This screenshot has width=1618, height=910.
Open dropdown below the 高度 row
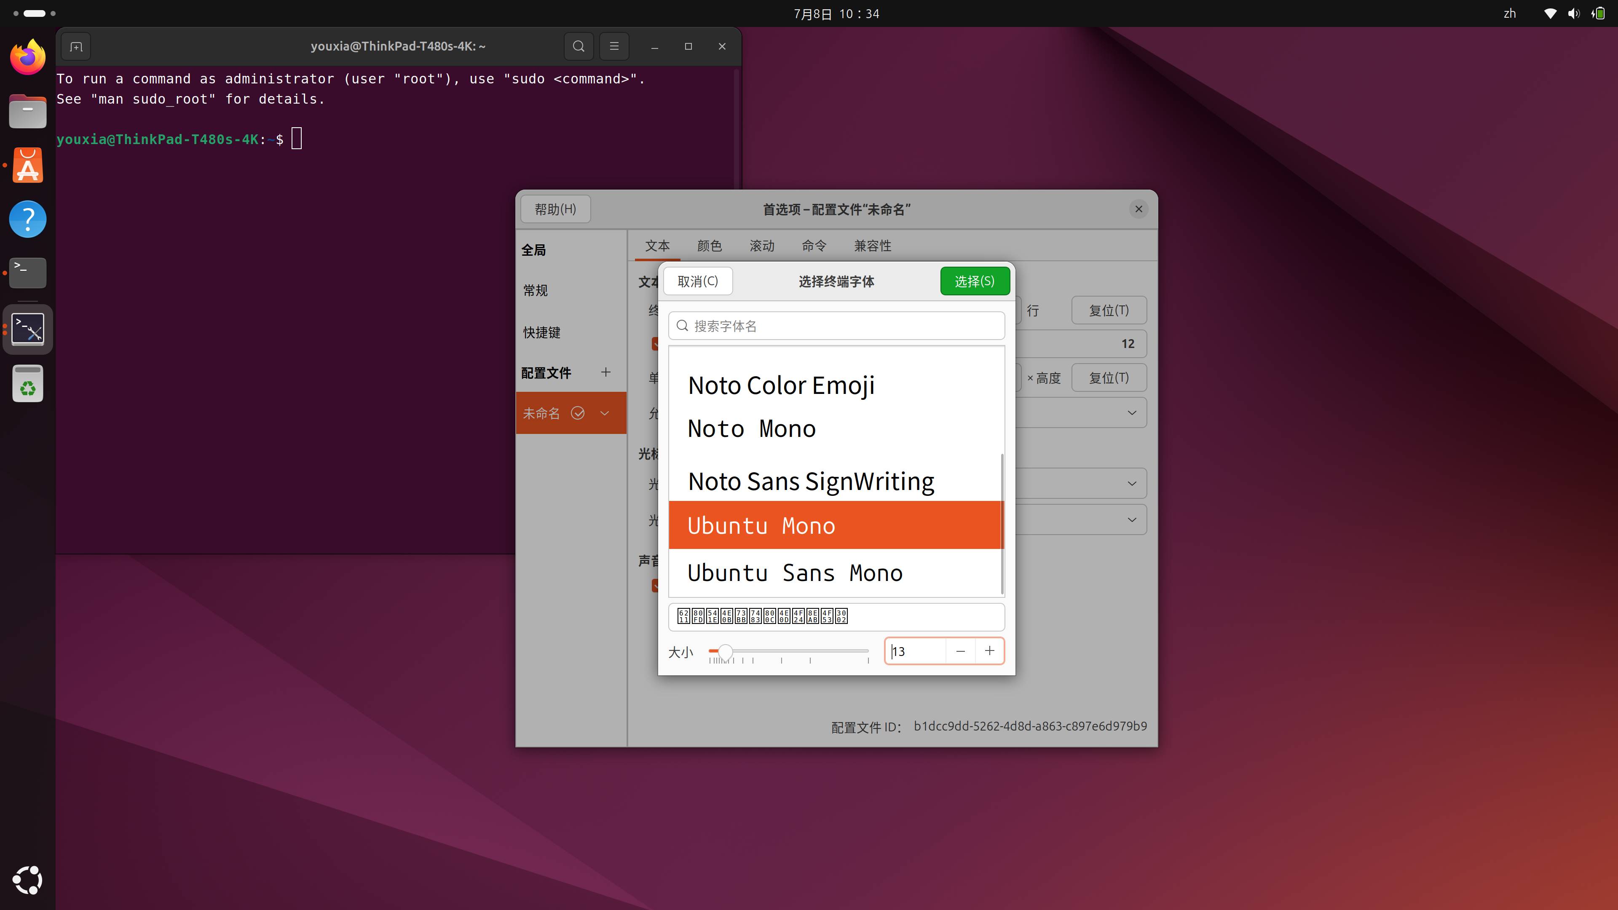(x=1081, y=412)
